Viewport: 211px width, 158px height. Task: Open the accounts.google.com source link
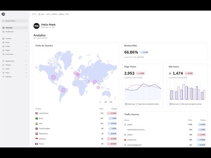(x=135, y=145)
